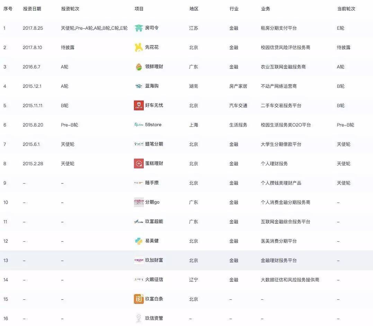
Task: Click the 玖富白条 orange logo icon
Action: [139, 299]
